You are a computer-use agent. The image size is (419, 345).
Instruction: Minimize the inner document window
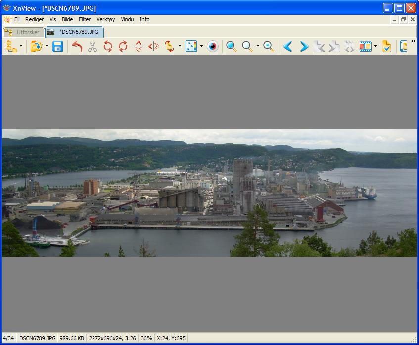(x=394, y=19)
